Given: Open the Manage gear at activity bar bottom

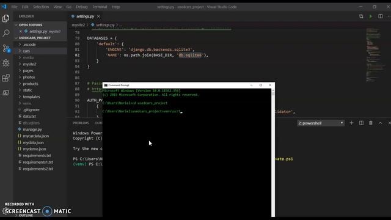Looking at the screenshot, I should 5,211.
